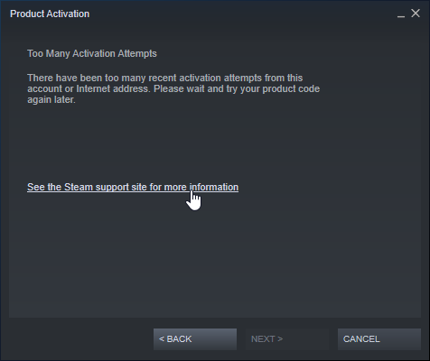Open the Steam support site link
Image resolution: width=430 pixels, height=361 pixels.
pyautogui.click(x=133, y=187)
